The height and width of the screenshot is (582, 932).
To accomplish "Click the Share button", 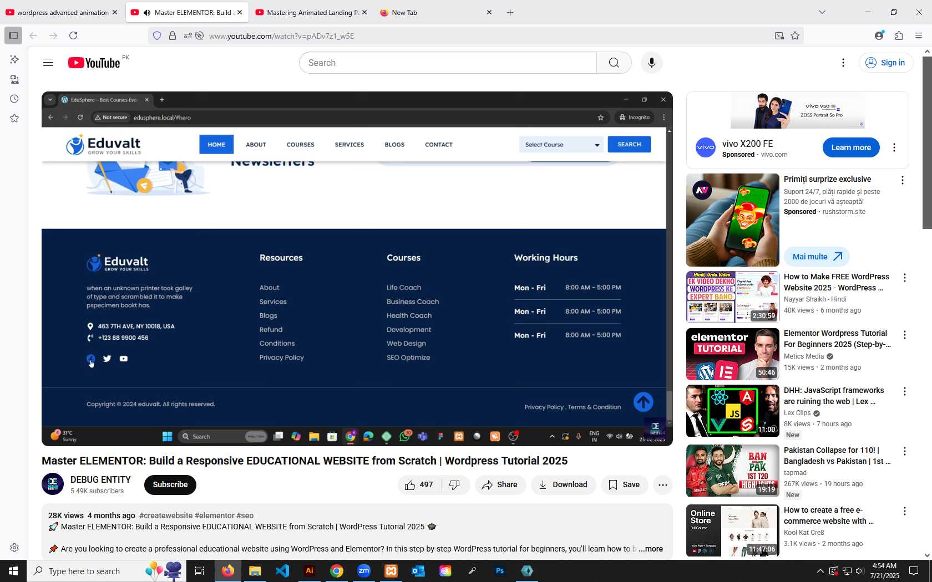I will point(500,485).
